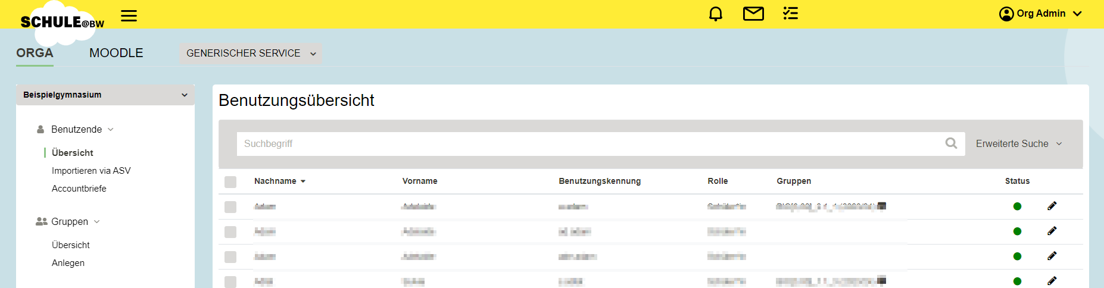Click the group details icon in fourth row
The image size is (1104, 288).
[882, 280]
